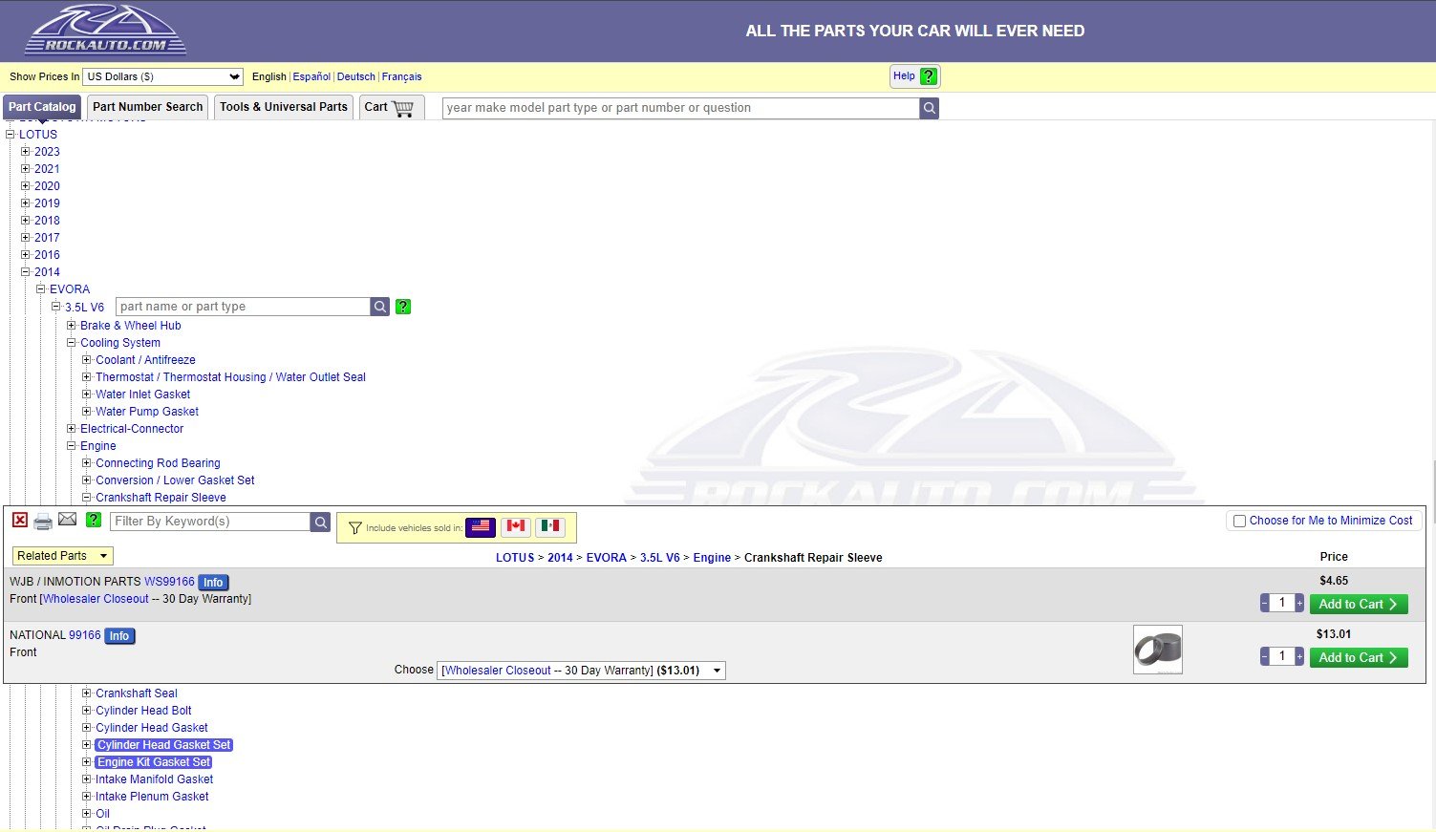Email the parts listing with the envelope icon

[x=67, y=519]
